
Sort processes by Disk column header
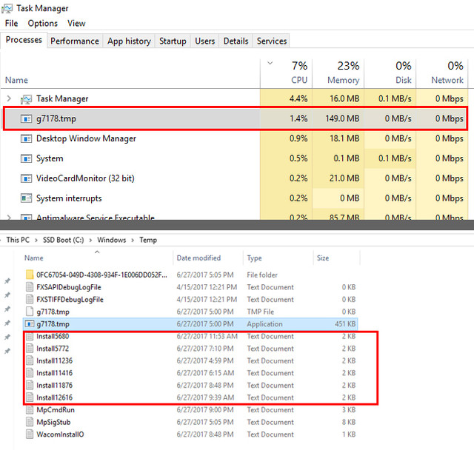[390, 74]
